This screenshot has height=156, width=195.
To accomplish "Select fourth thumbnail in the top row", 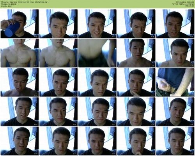I will tap(136, 24).
